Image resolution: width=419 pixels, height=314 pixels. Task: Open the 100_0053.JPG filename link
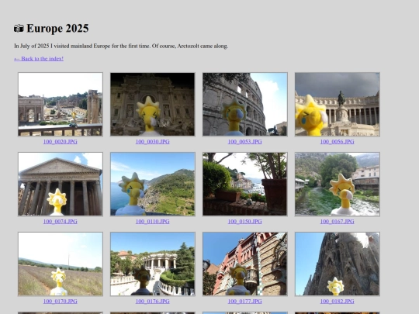(x=244, y=142)
